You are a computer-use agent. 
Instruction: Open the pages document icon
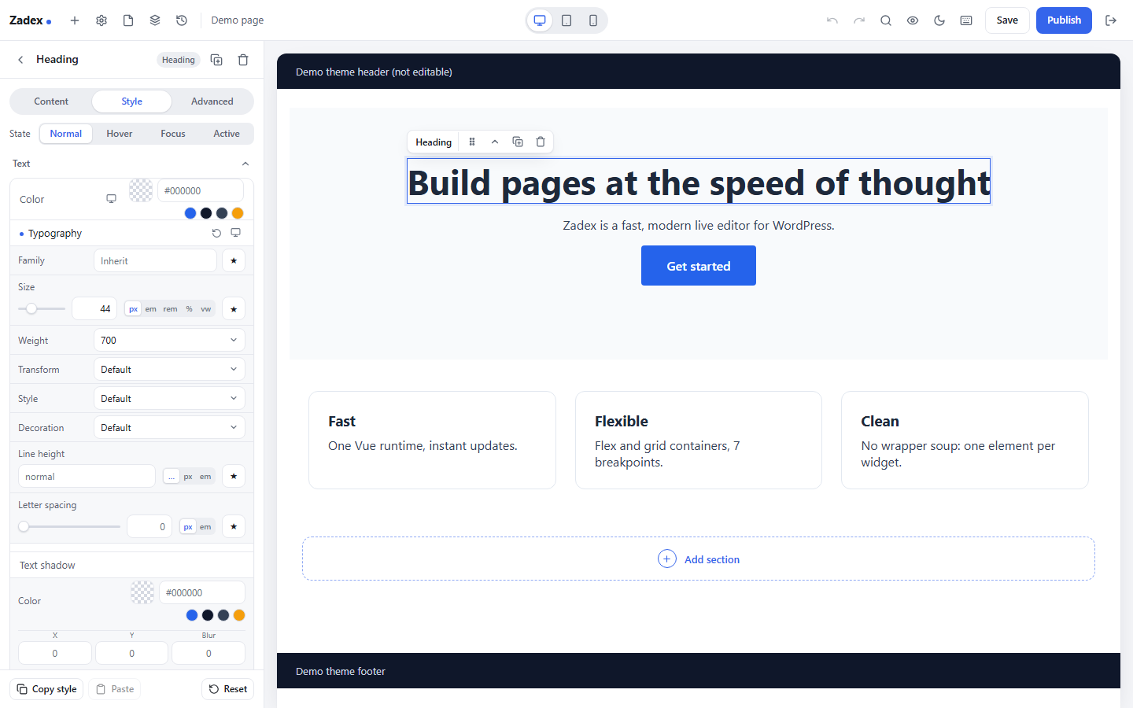tap(128, 20)
